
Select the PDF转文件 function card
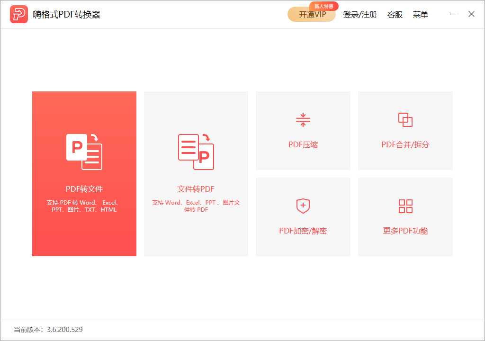click(84, 174)
